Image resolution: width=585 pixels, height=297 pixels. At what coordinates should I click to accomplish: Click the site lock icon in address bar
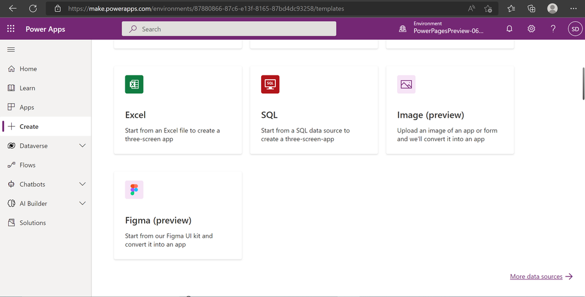(57, 8)
